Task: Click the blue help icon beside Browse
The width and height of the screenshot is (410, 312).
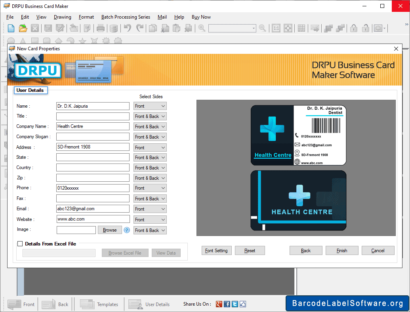Action: click(127, 230)
